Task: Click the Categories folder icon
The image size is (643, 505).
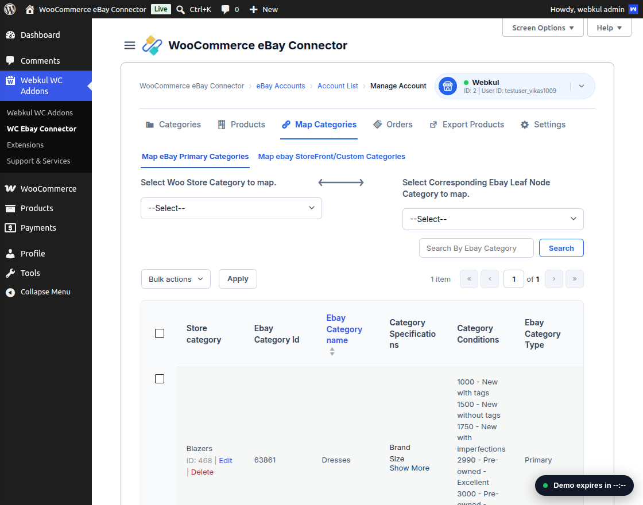Action: coord(150,125)
